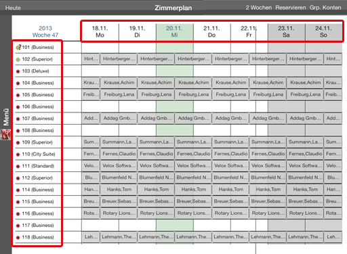Viewport: 347px width, 254px height.
Task: Open the app logo icon in the sidebar
Action: (5, 135)
